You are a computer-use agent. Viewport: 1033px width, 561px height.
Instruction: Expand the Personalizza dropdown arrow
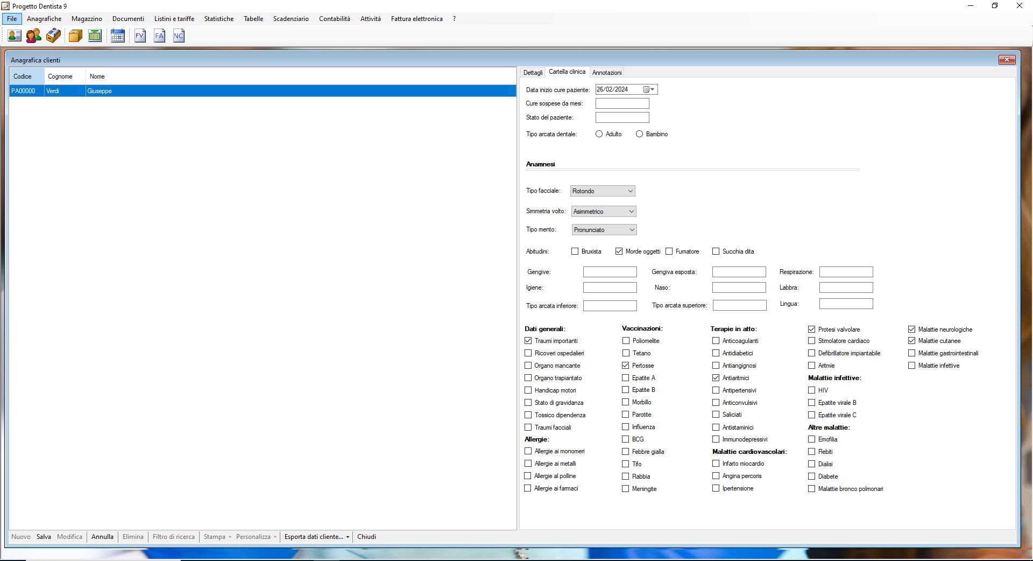[275, 537]
